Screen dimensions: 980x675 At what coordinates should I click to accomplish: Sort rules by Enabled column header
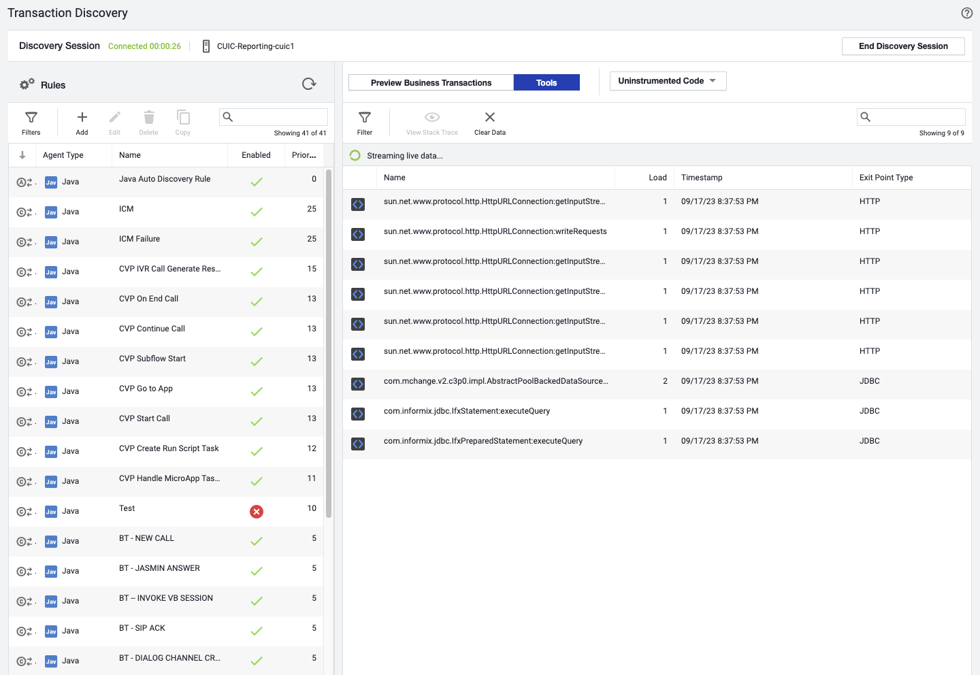click(x=256, y=155)
